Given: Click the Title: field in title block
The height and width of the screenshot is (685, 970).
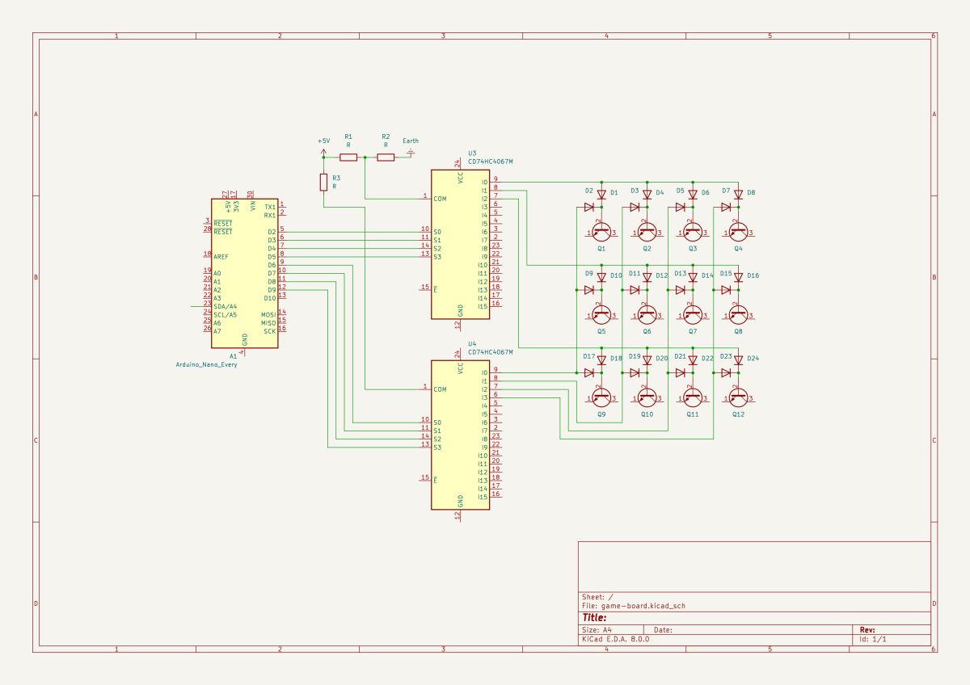Looking at the screenshot, I should (594, 617).
